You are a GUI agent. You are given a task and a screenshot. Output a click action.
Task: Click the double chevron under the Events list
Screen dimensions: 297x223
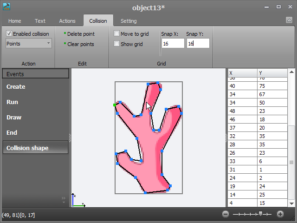64,199
